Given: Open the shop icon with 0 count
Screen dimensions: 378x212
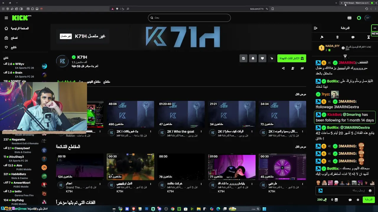Looking at the screenshot, I should (336, 200).
